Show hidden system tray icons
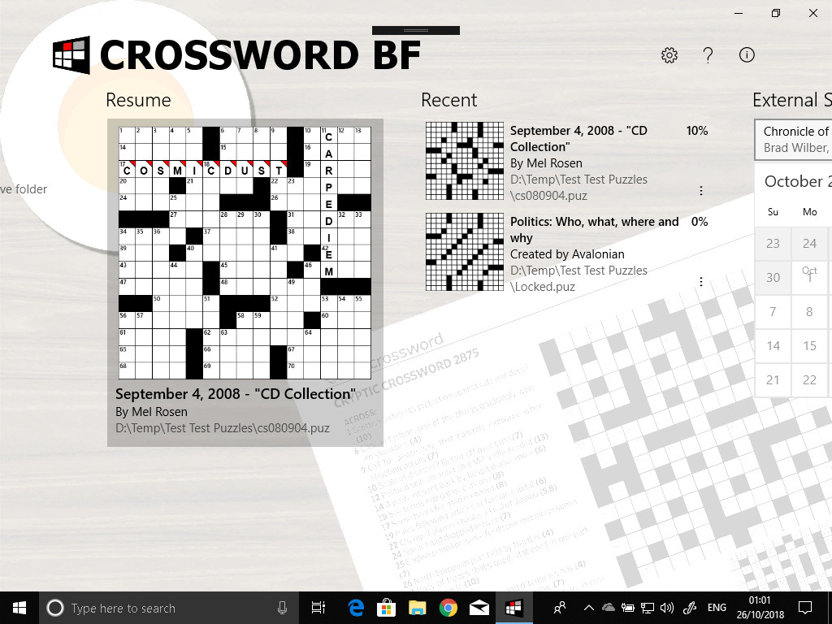This screenshot has height=624, width=832. coord(589,608)
